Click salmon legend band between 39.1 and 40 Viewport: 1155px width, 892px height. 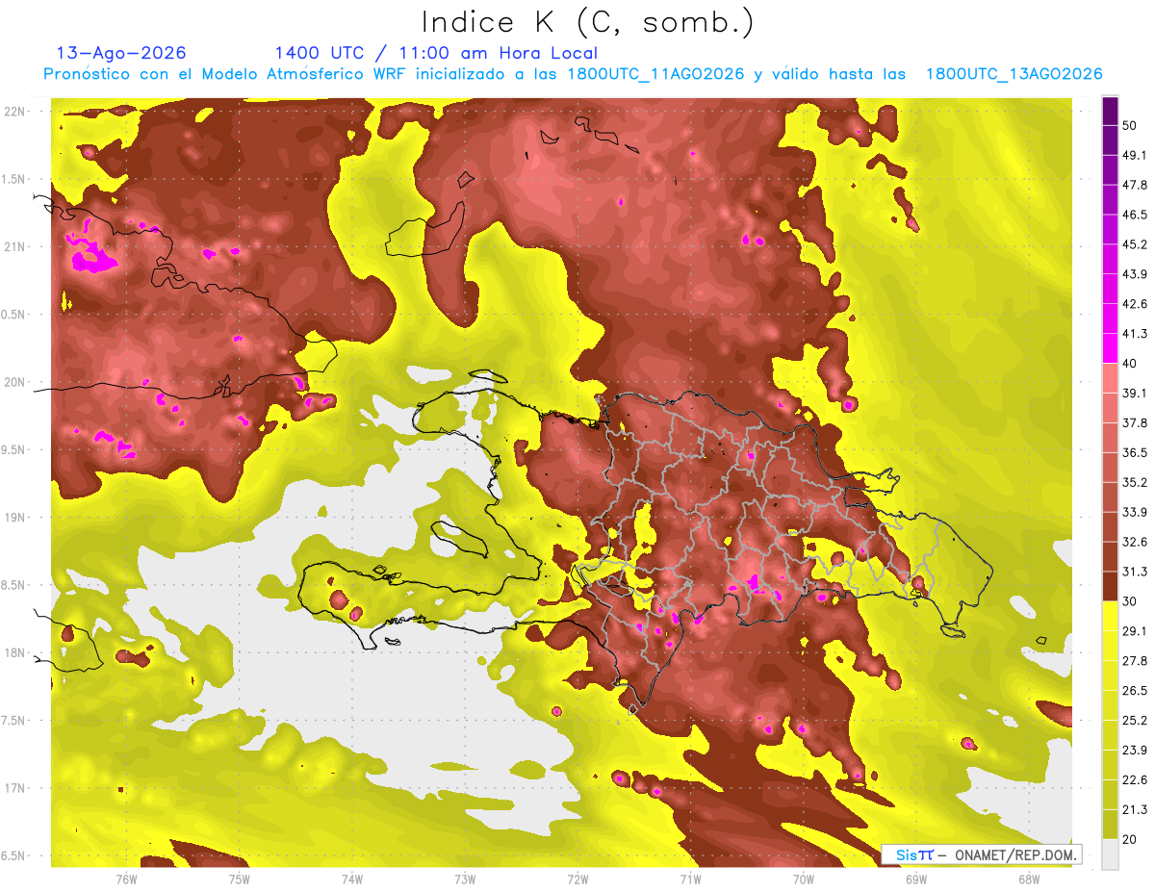click(1110, 378)
